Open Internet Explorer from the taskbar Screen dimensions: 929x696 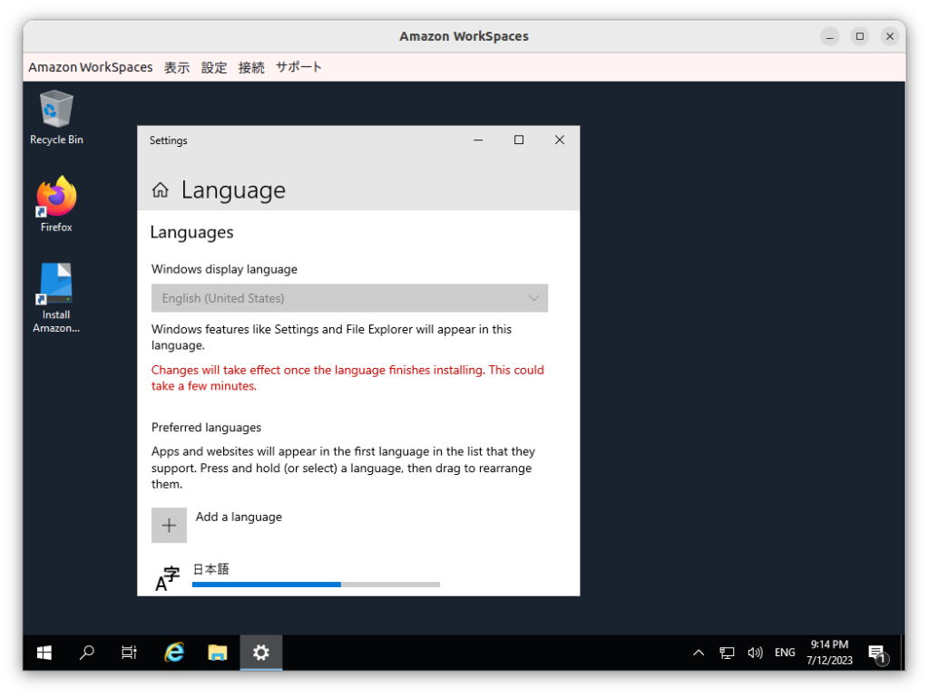(174, 652)
